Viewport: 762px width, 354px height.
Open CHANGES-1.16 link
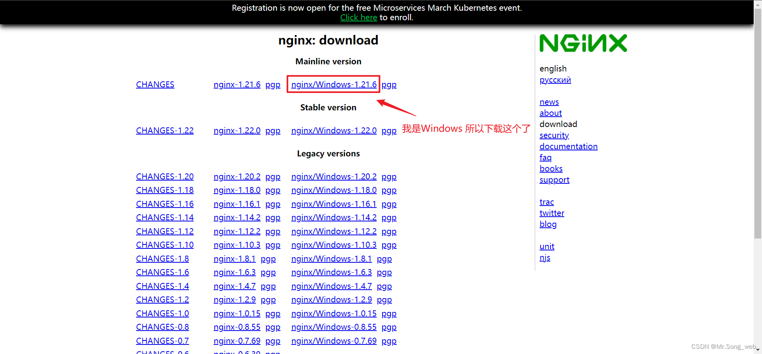pyautogui.click(x=165, y=204)
